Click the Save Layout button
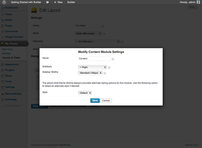This screenshot has height=148, width=202. tap(40, 106)
